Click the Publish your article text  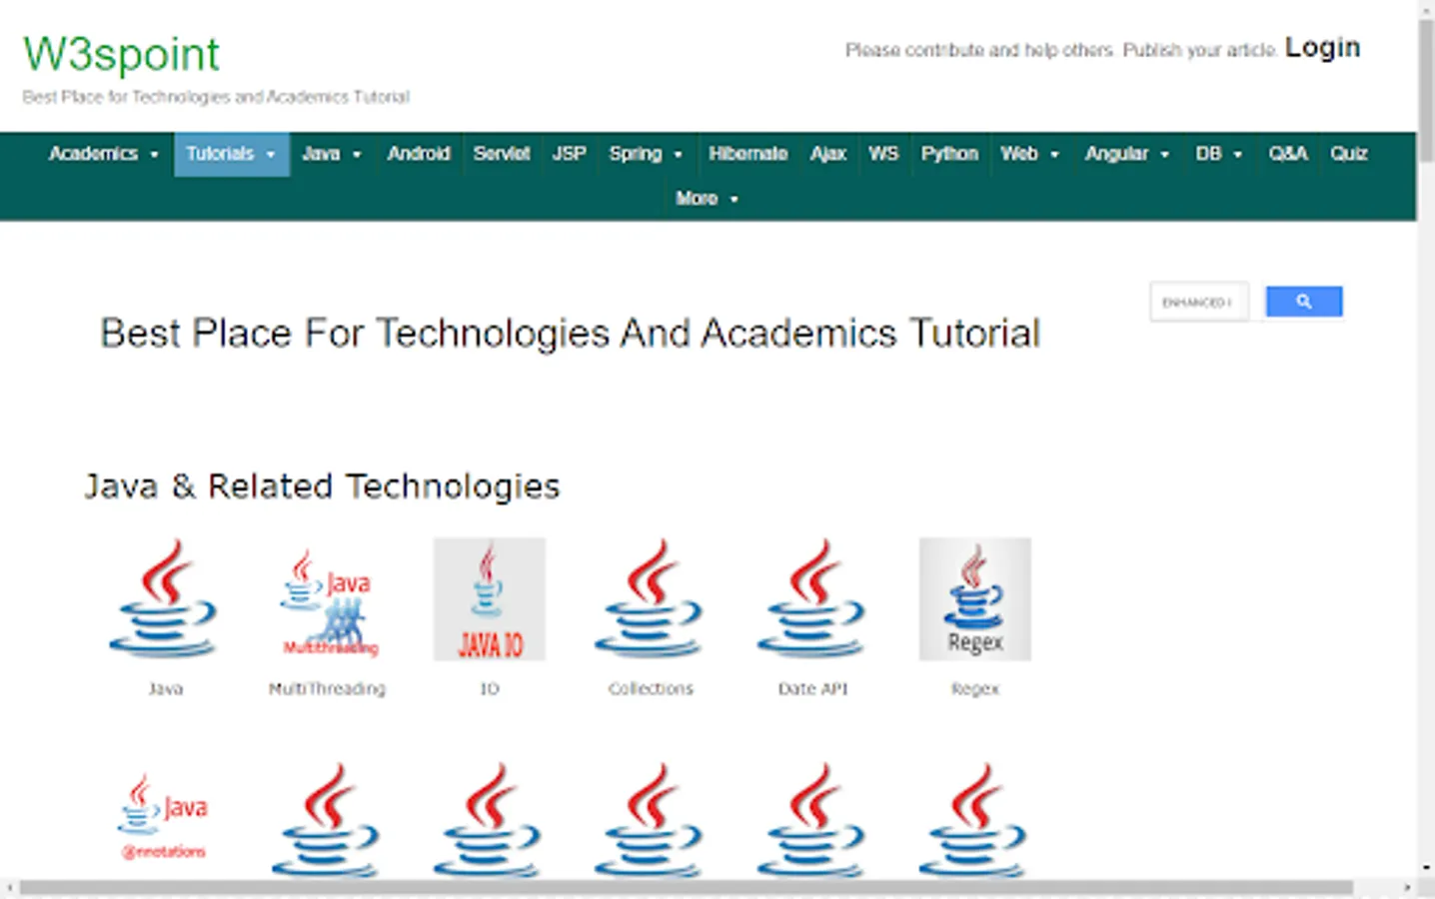click(x=1199, y=50)
